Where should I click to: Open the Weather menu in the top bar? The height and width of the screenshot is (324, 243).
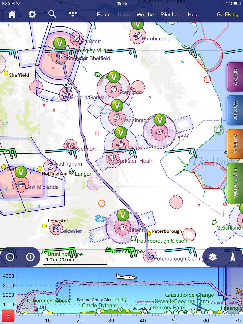click(x=146, y=14)
